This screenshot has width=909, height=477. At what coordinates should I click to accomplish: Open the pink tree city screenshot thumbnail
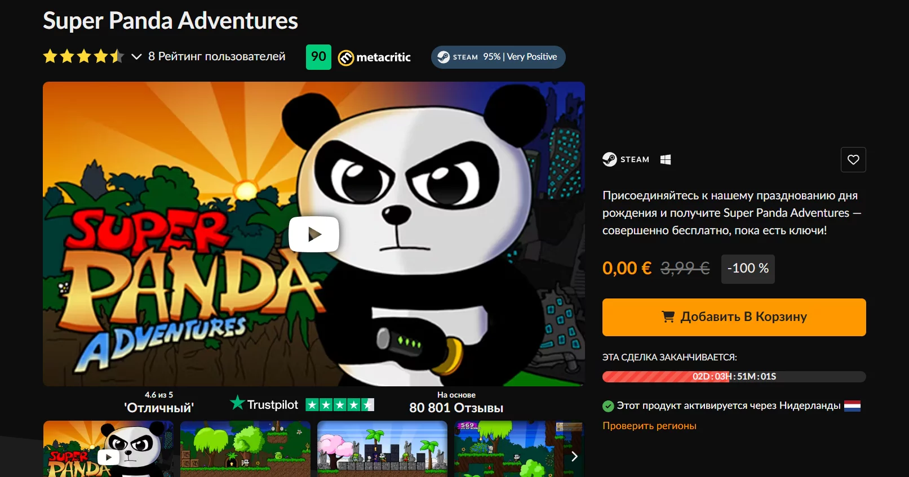382,449
